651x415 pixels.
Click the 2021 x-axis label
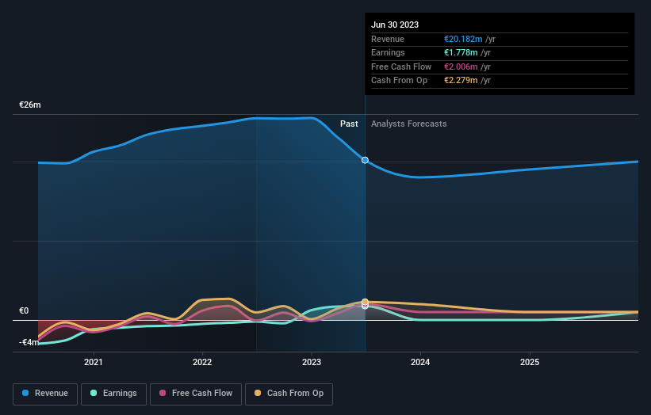pos(93,362)
